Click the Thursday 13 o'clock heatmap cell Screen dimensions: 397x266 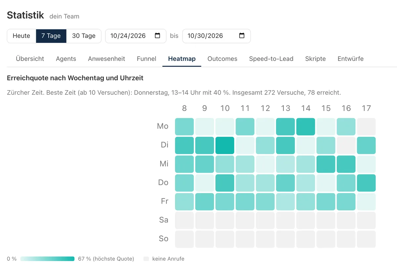click(286, 183)
